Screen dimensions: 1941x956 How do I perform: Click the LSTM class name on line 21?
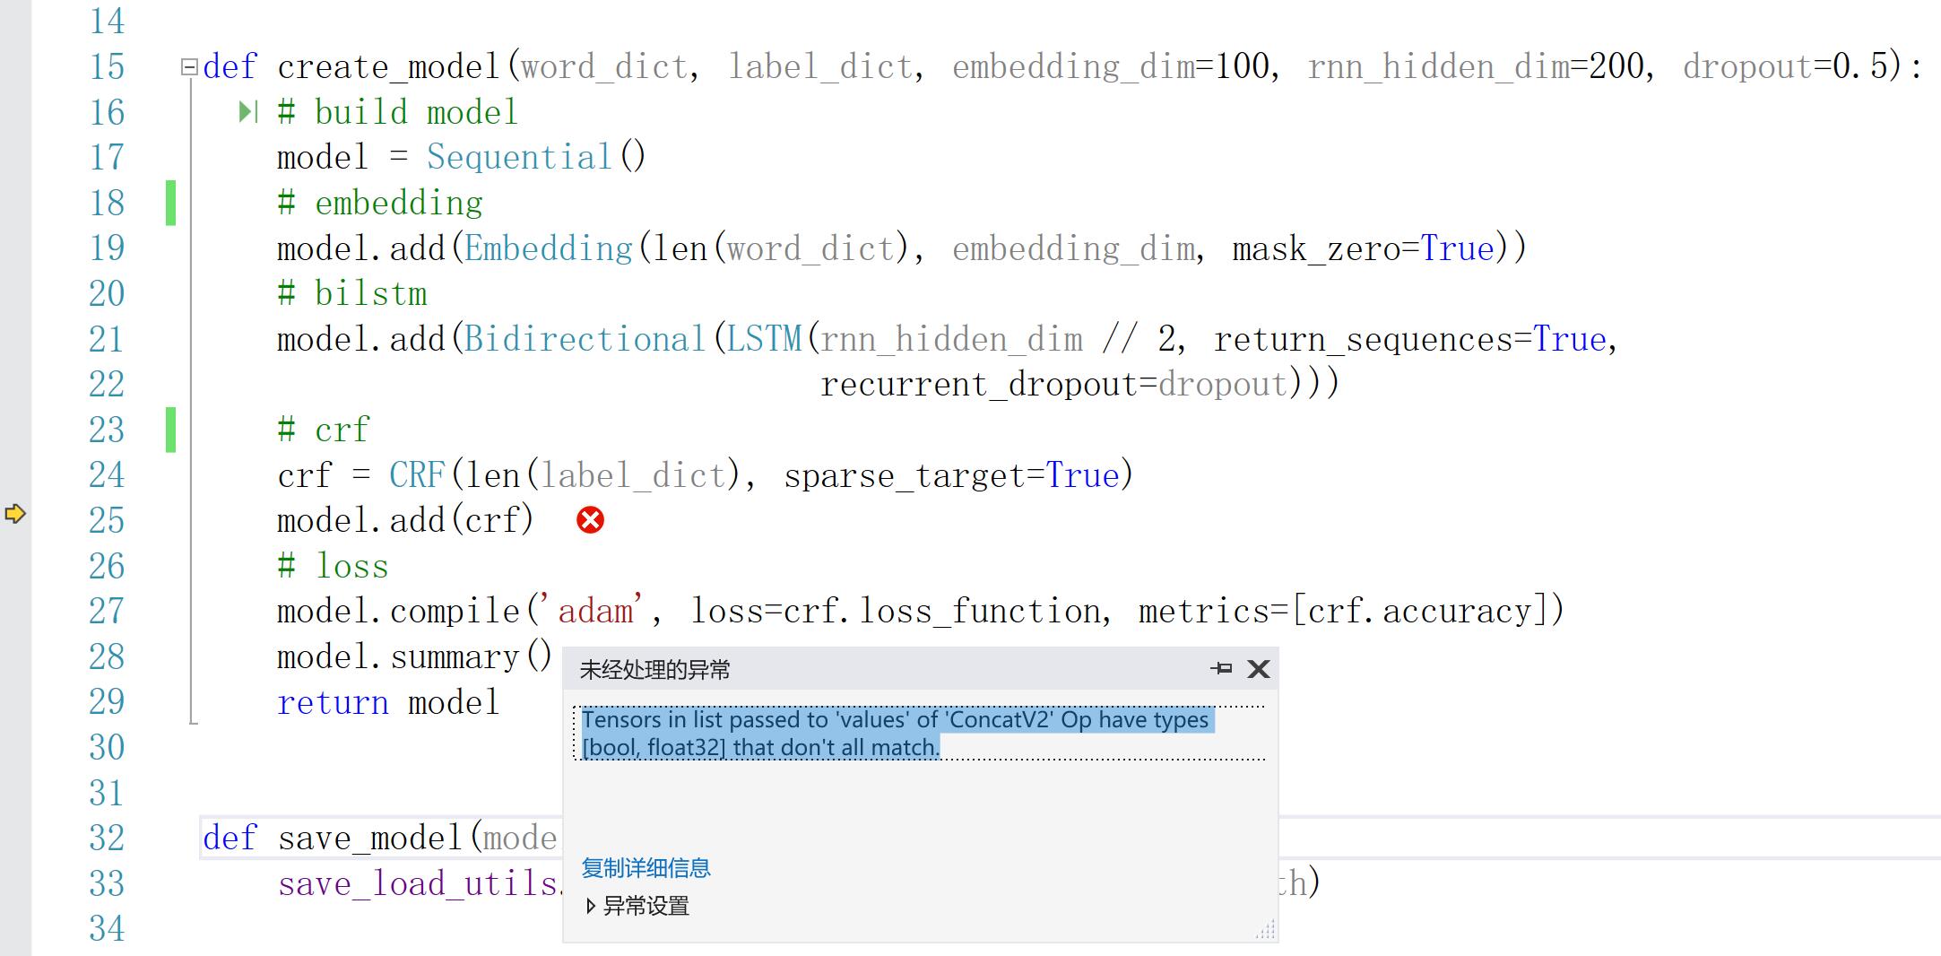(x=764, y=339)
